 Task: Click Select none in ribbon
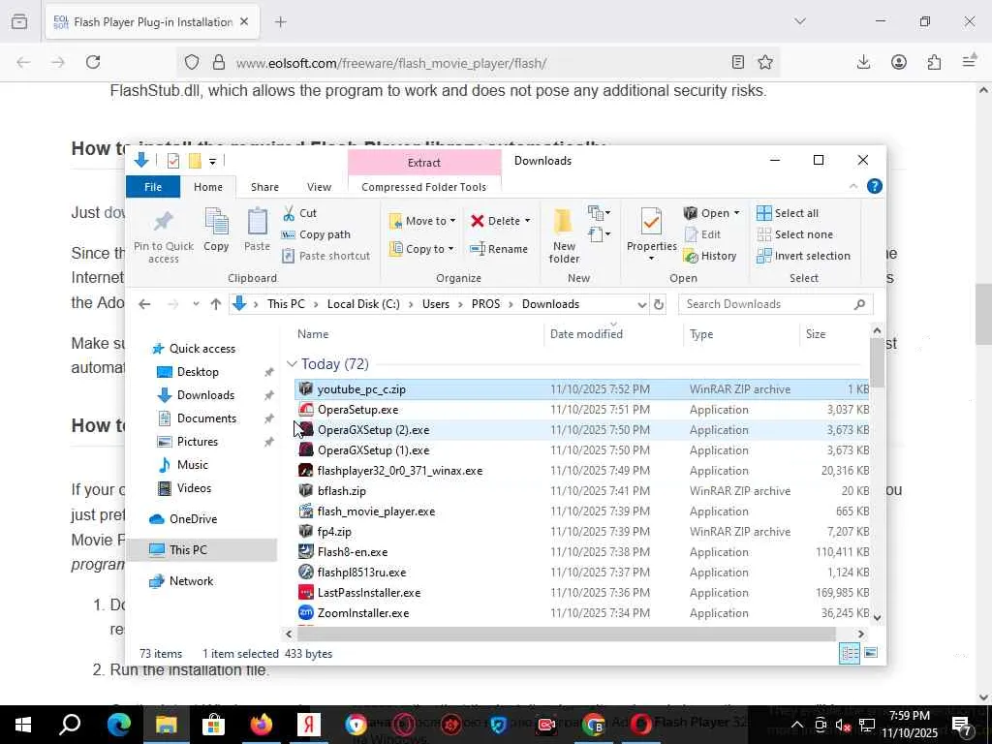tap(794, 234)
